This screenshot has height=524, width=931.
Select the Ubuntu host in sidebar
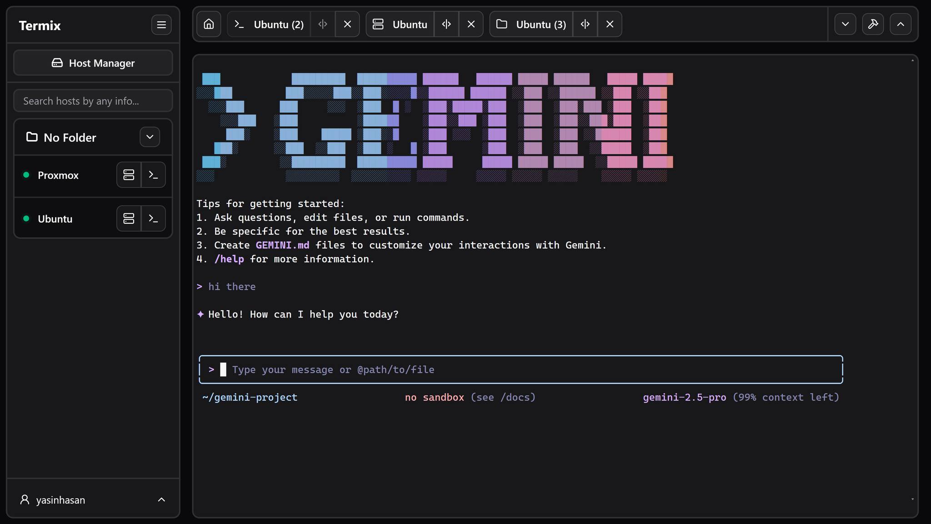[55, 219]
